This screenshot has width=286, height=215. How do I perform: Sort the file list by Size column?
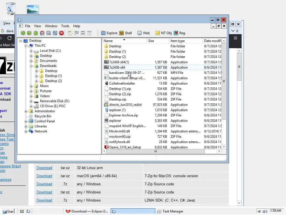coord(158,41)
